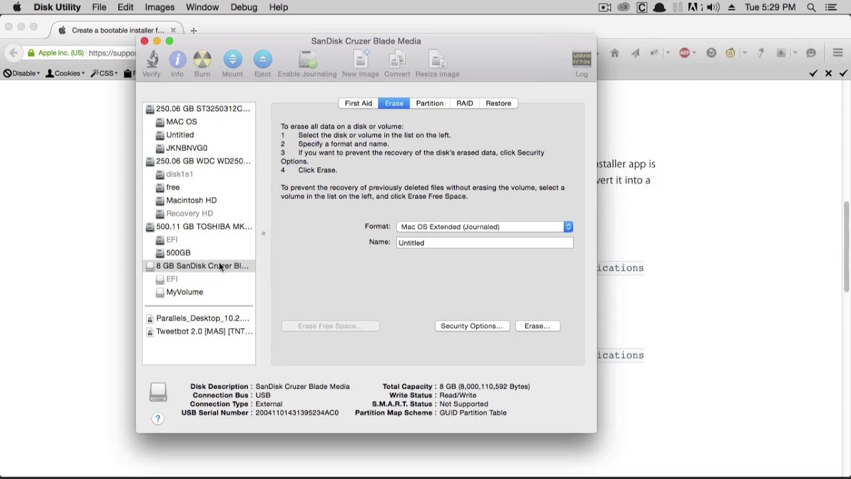Click the Convert toolbar icon

pos(397,59)
